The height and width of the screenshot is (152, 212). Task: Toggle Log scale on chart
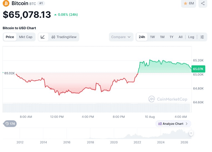191,37
